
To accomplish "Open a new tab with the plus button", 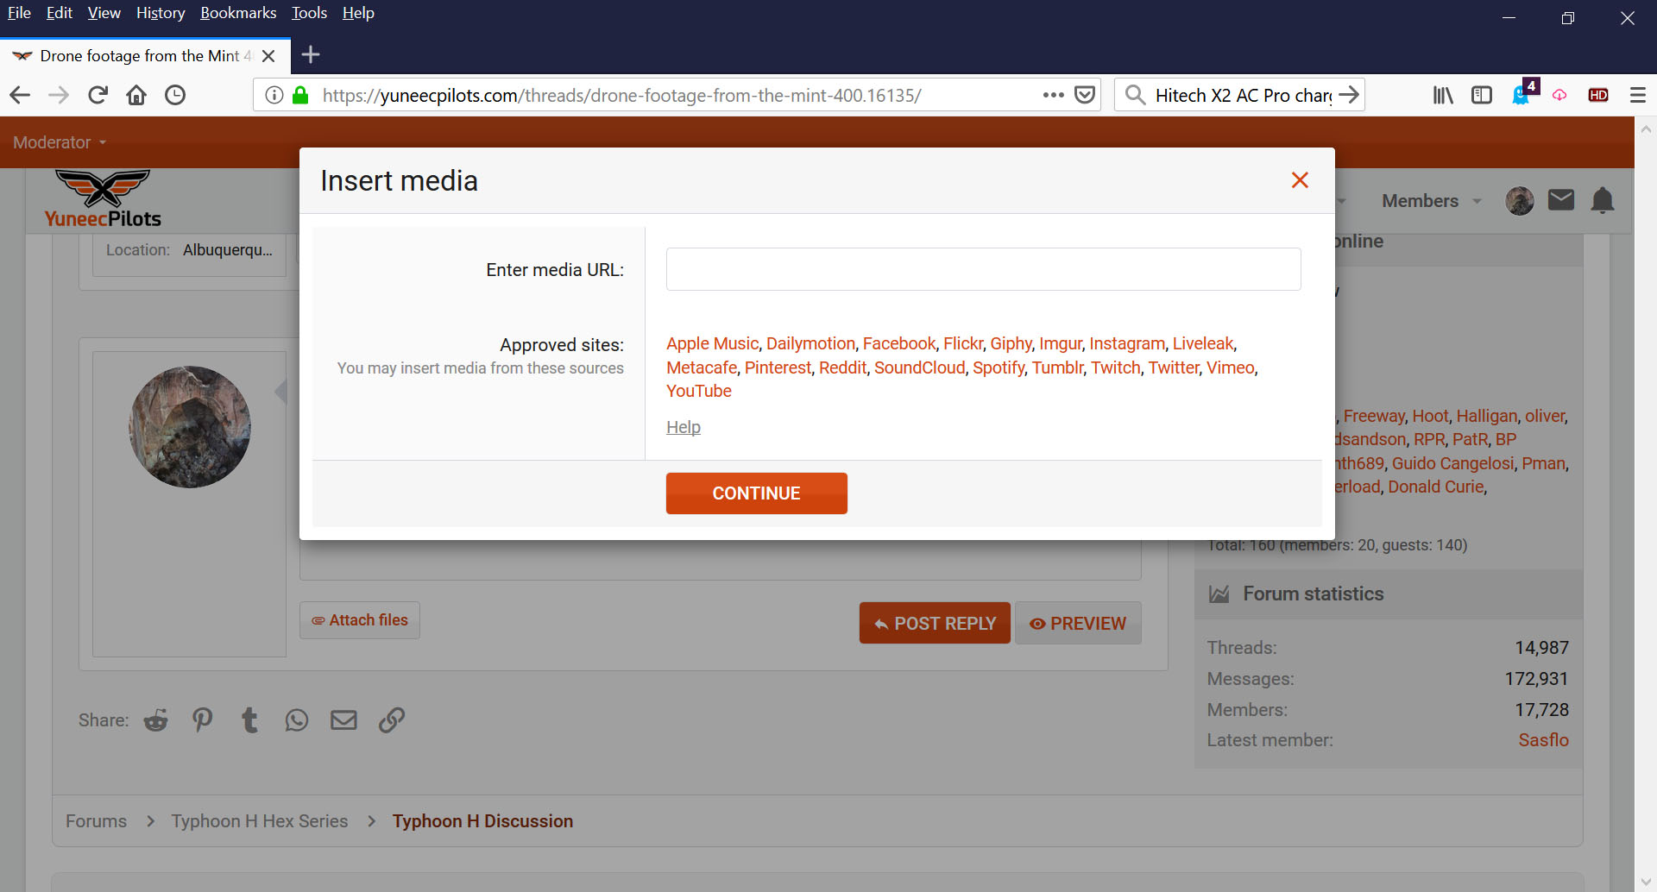I will [x=311, y=55].
